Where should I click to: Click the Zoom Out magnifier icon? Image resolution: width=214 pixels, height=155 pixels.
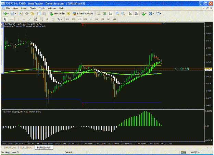pos(123,13)
